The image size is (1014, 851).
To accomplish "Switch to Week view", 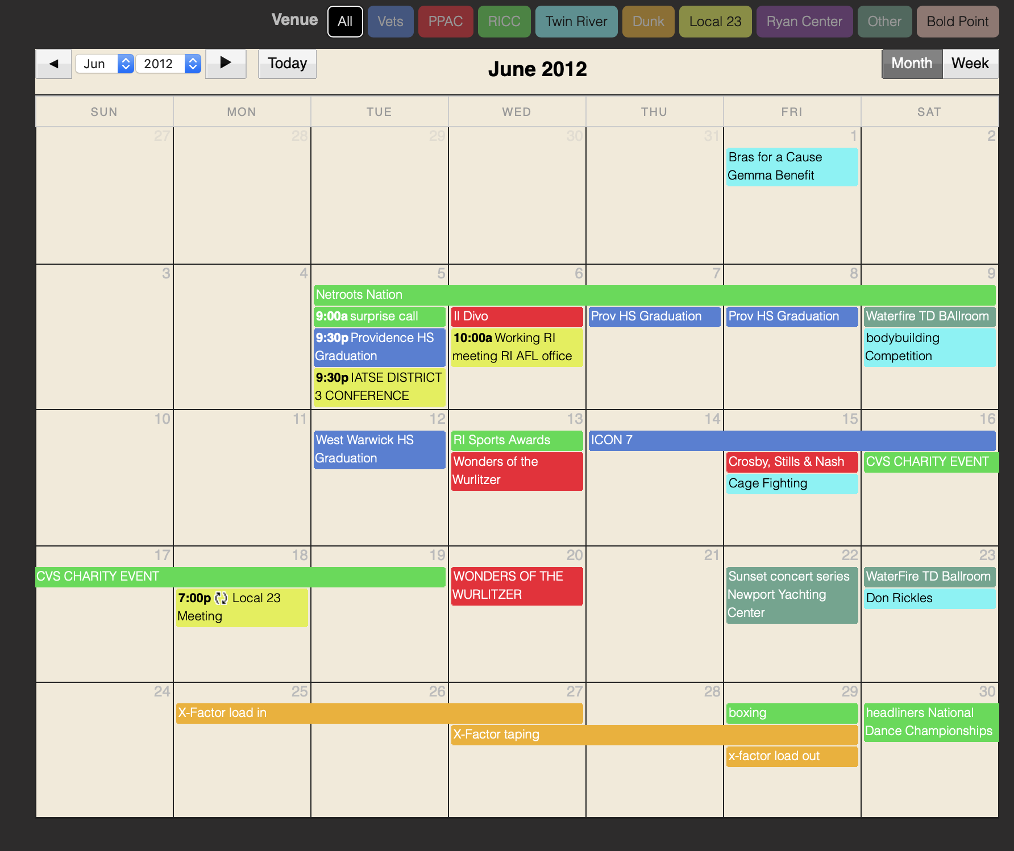I will [x=970, y=64].
